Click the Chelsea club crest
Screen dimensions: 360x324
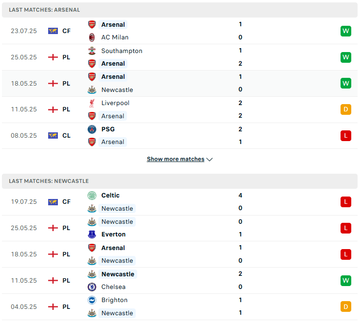click(92, 287)
